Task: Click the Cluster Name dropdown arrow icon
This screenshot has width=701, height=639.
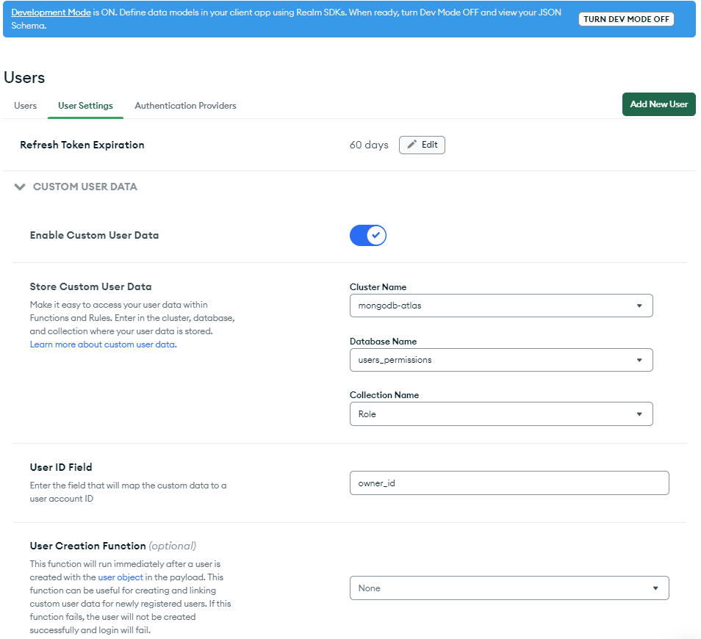Action: tap(639, 306)
